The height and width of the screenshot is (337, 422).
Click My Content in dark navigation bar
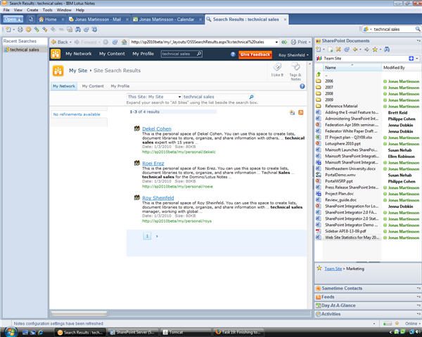tap(112, 54)
